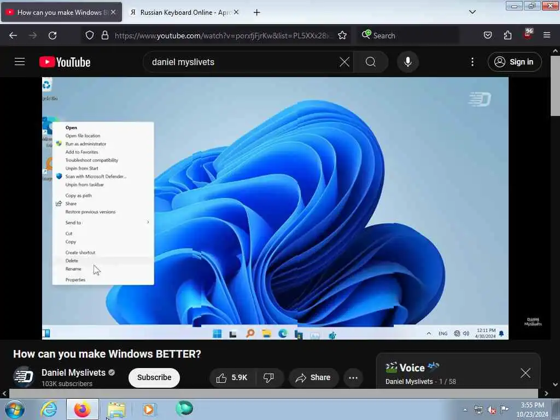Search with voice microphone button
Screen dimensions: 560x420
(407, 62)
